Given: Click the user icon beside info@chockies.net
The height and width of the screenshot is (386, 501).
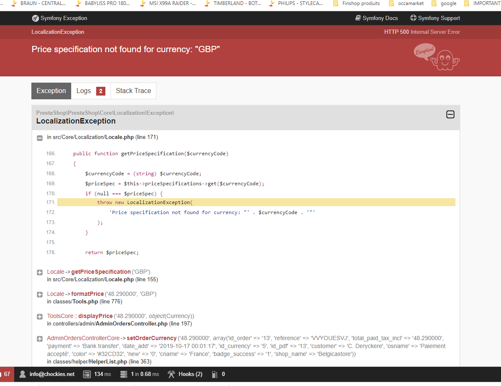Looking at the screenshot, I should point(22,374).
